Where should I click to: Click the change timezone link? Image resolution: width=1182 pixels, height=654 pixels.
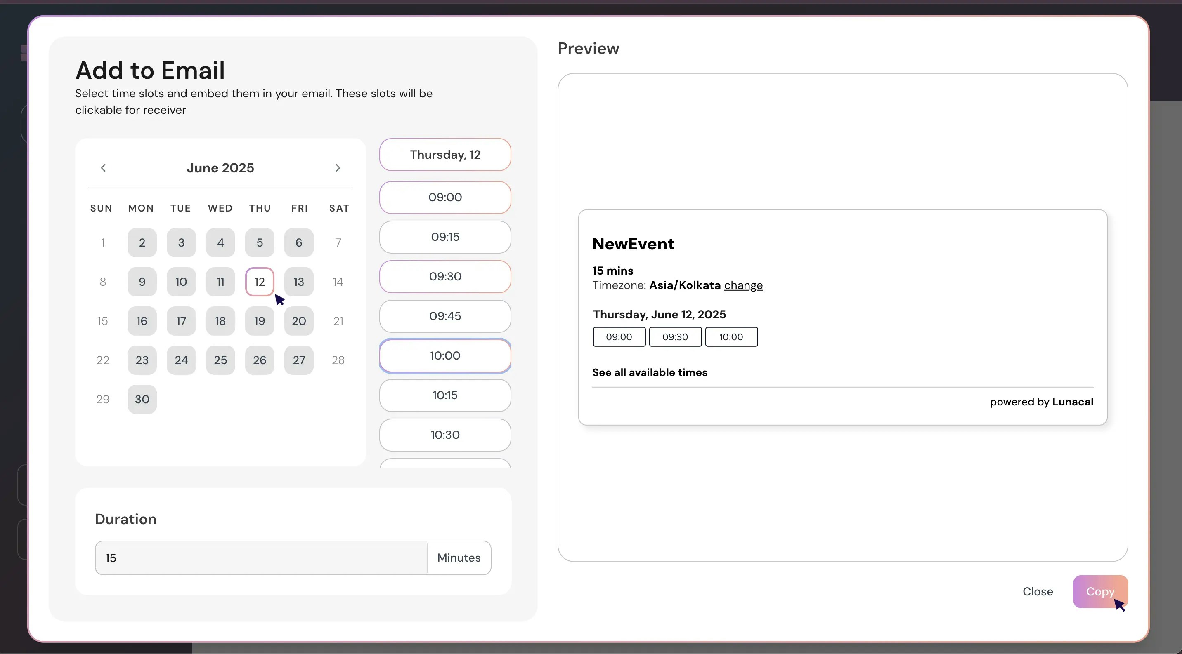(x=743, y=285)
